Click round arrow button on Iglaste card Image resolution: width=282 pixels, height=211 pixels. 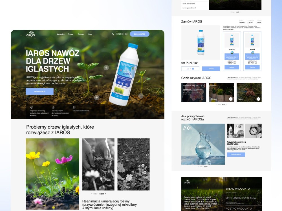click(x=258, y=99)
